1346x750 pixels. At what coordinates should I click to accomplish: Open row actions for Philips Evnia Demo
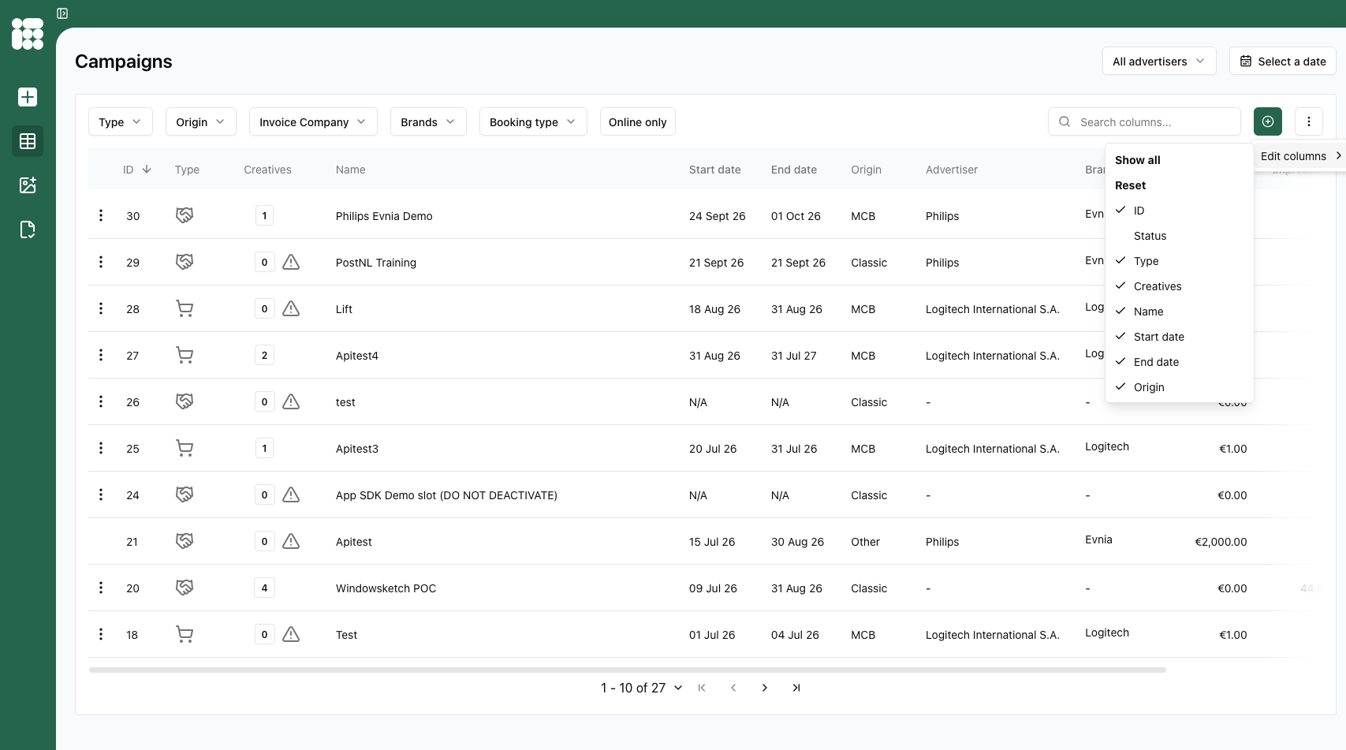click(x=101, y=215)
